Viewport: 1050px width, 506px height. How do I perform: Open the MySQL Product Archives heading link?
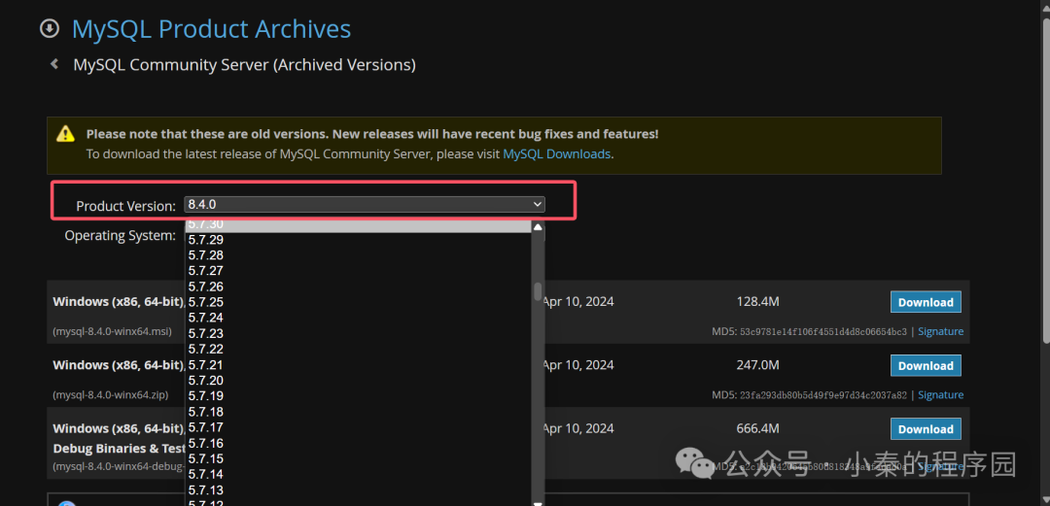click(x=211, y=29)
